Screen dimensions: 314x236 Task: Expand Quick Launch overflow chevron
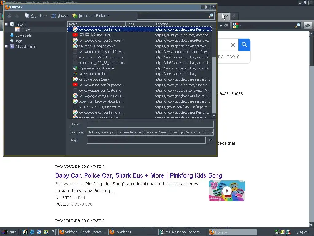pyautogui.click(x=53, y=231)
